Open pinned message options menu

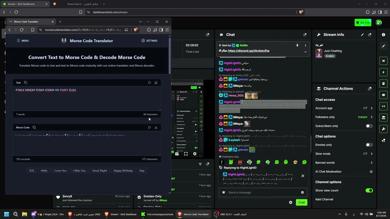[305, 45]
